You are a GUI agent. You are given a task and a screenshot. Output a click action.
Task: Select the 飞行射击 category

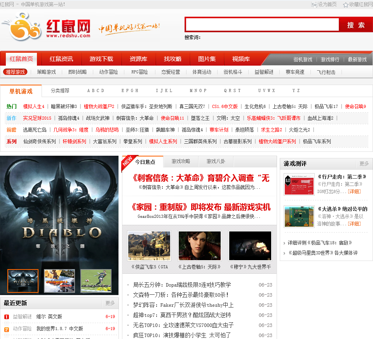point(326,72)
